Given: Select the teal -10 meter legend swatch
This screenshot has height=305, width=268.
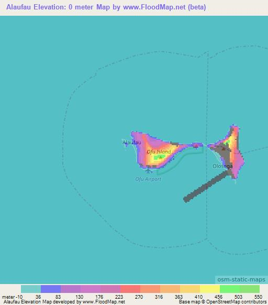Looking at the screenshot, I should coord(31,289).
